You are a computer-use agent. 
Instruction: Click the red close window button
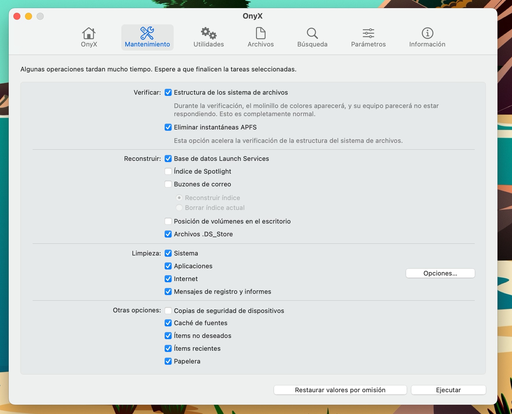pyautogui.click(x=17, y=16)
